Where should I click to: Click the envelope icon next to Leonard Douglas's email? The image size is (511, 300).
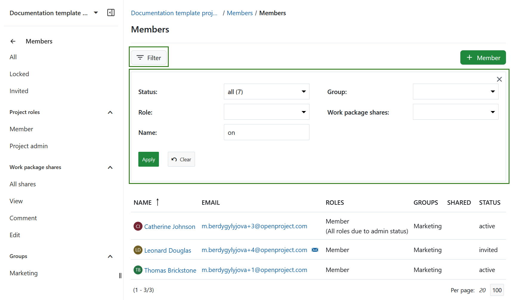tap(315, 250)
